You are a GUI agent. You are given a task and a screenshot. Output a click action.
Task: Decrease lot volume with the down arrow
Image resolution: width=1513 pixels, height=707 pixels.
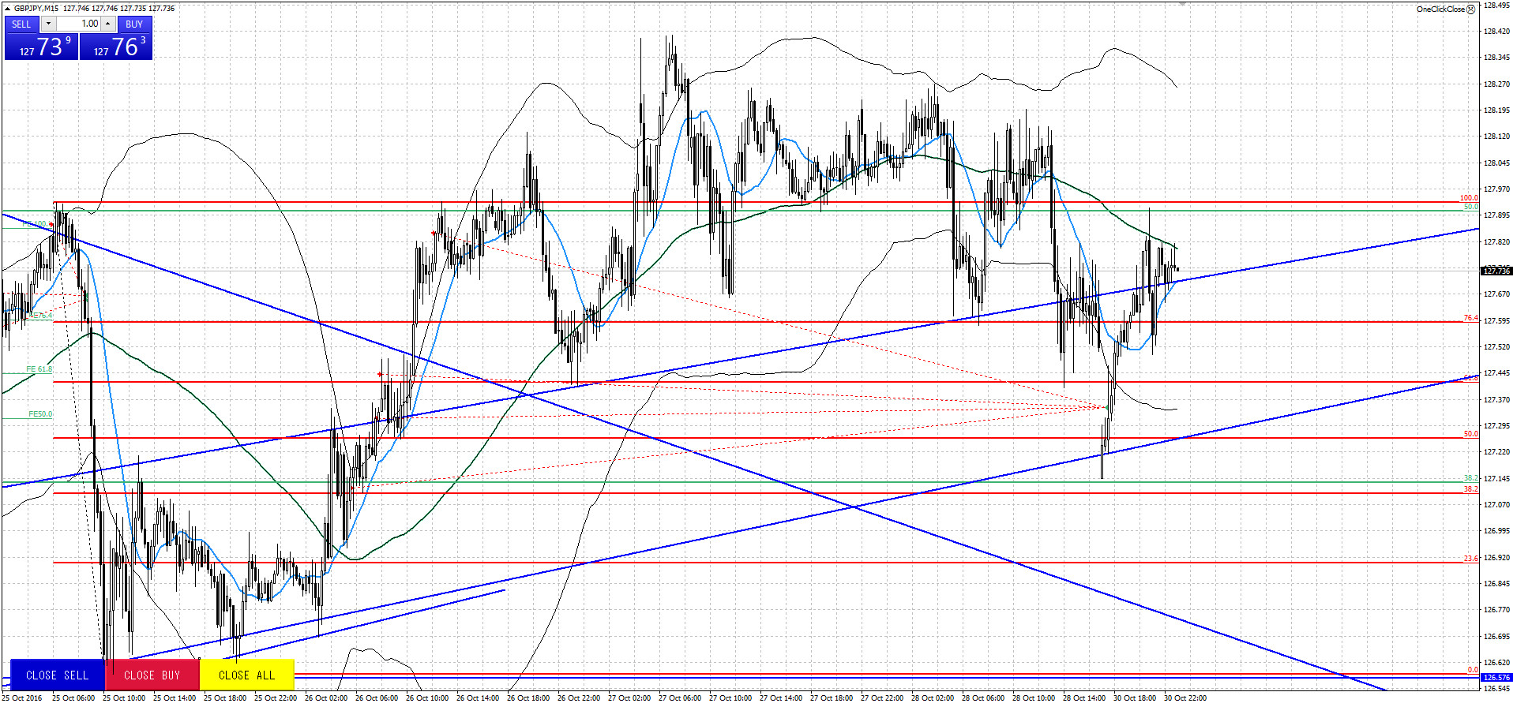point(48,24)
